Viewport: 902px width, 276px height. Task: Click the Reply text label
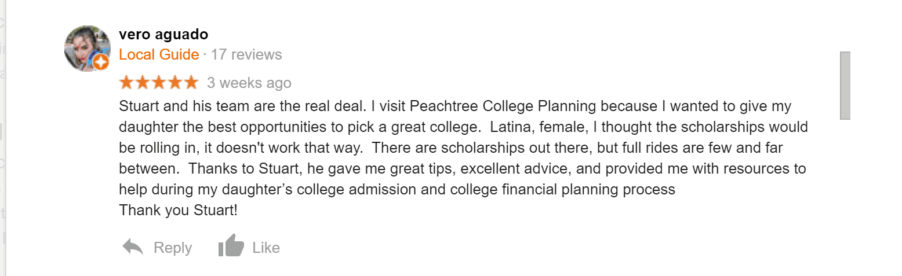[173, 248]
